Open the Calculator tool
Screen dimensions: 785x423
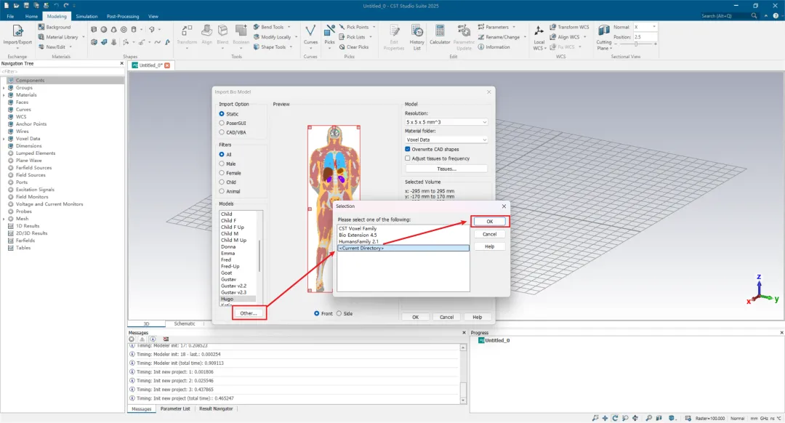[440, 35]
